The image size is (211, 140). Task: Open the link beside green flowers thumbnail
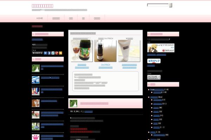click(x=52, y=126)
